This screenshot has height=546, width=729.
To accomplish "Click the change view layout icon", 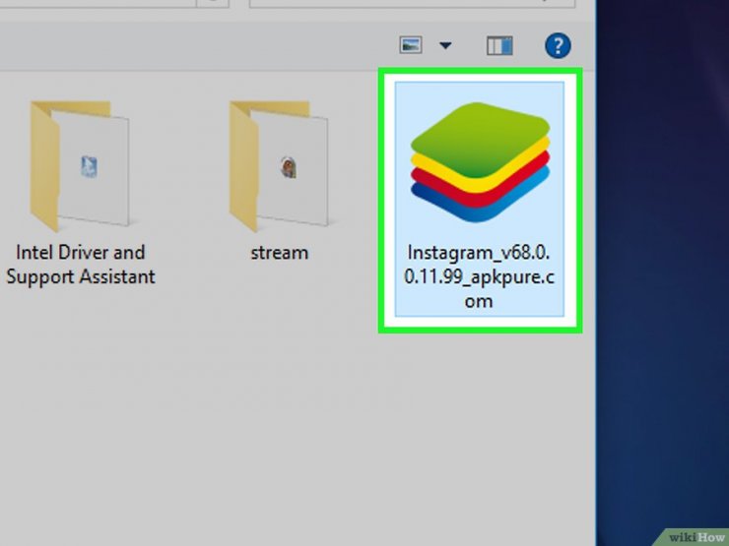I will pyautogui.click(x=411, y=45).
